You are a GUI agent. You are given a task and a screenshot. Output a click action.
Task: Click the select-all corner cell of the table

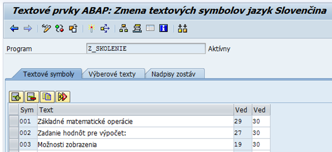point(14,110)
